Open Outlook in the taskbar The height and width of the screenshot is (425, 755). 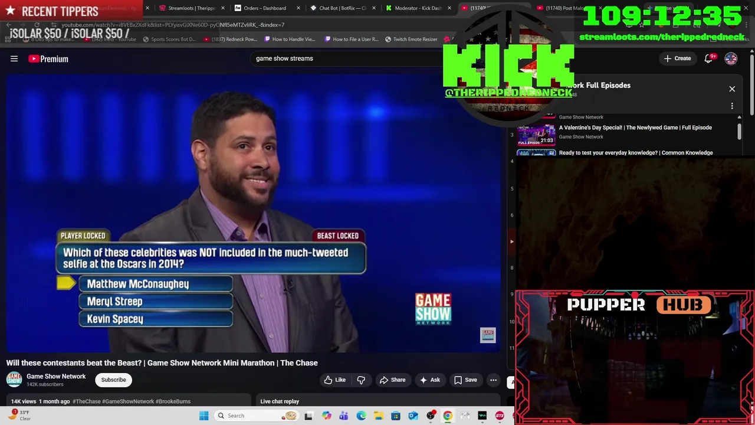tap(413, 416)
